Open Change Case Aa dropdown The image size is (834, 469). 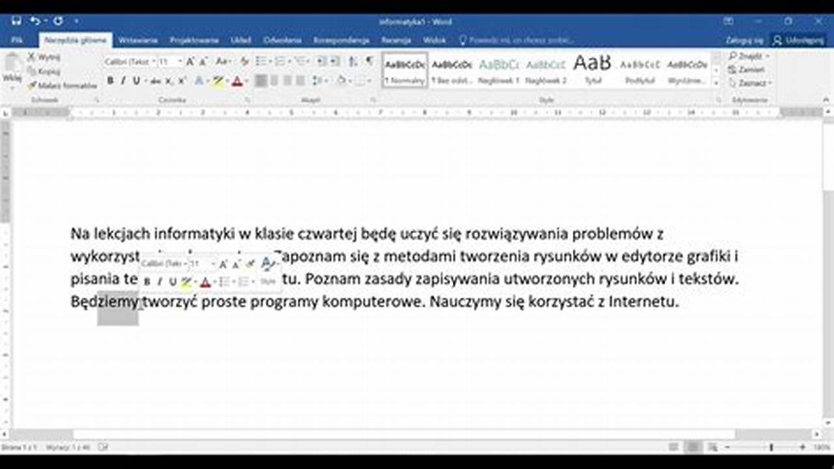[x=223, y=61]
